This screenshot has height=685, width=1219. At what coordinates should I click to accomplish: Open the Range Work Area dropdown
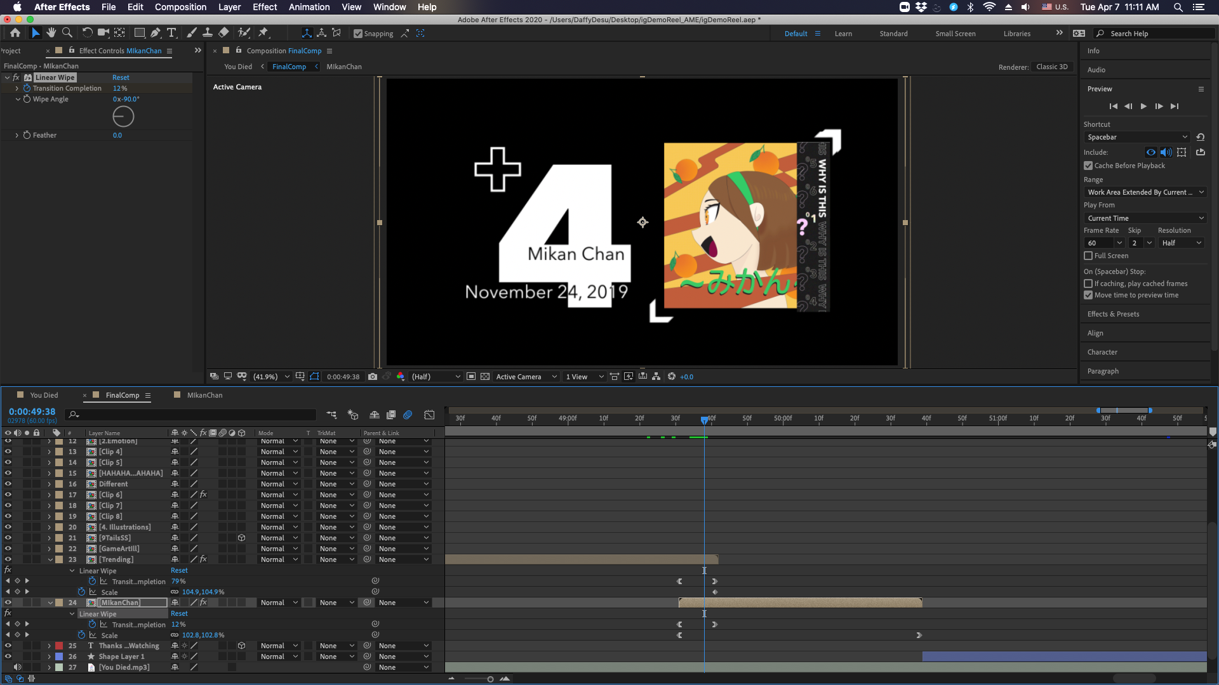tap(1145, 192)
